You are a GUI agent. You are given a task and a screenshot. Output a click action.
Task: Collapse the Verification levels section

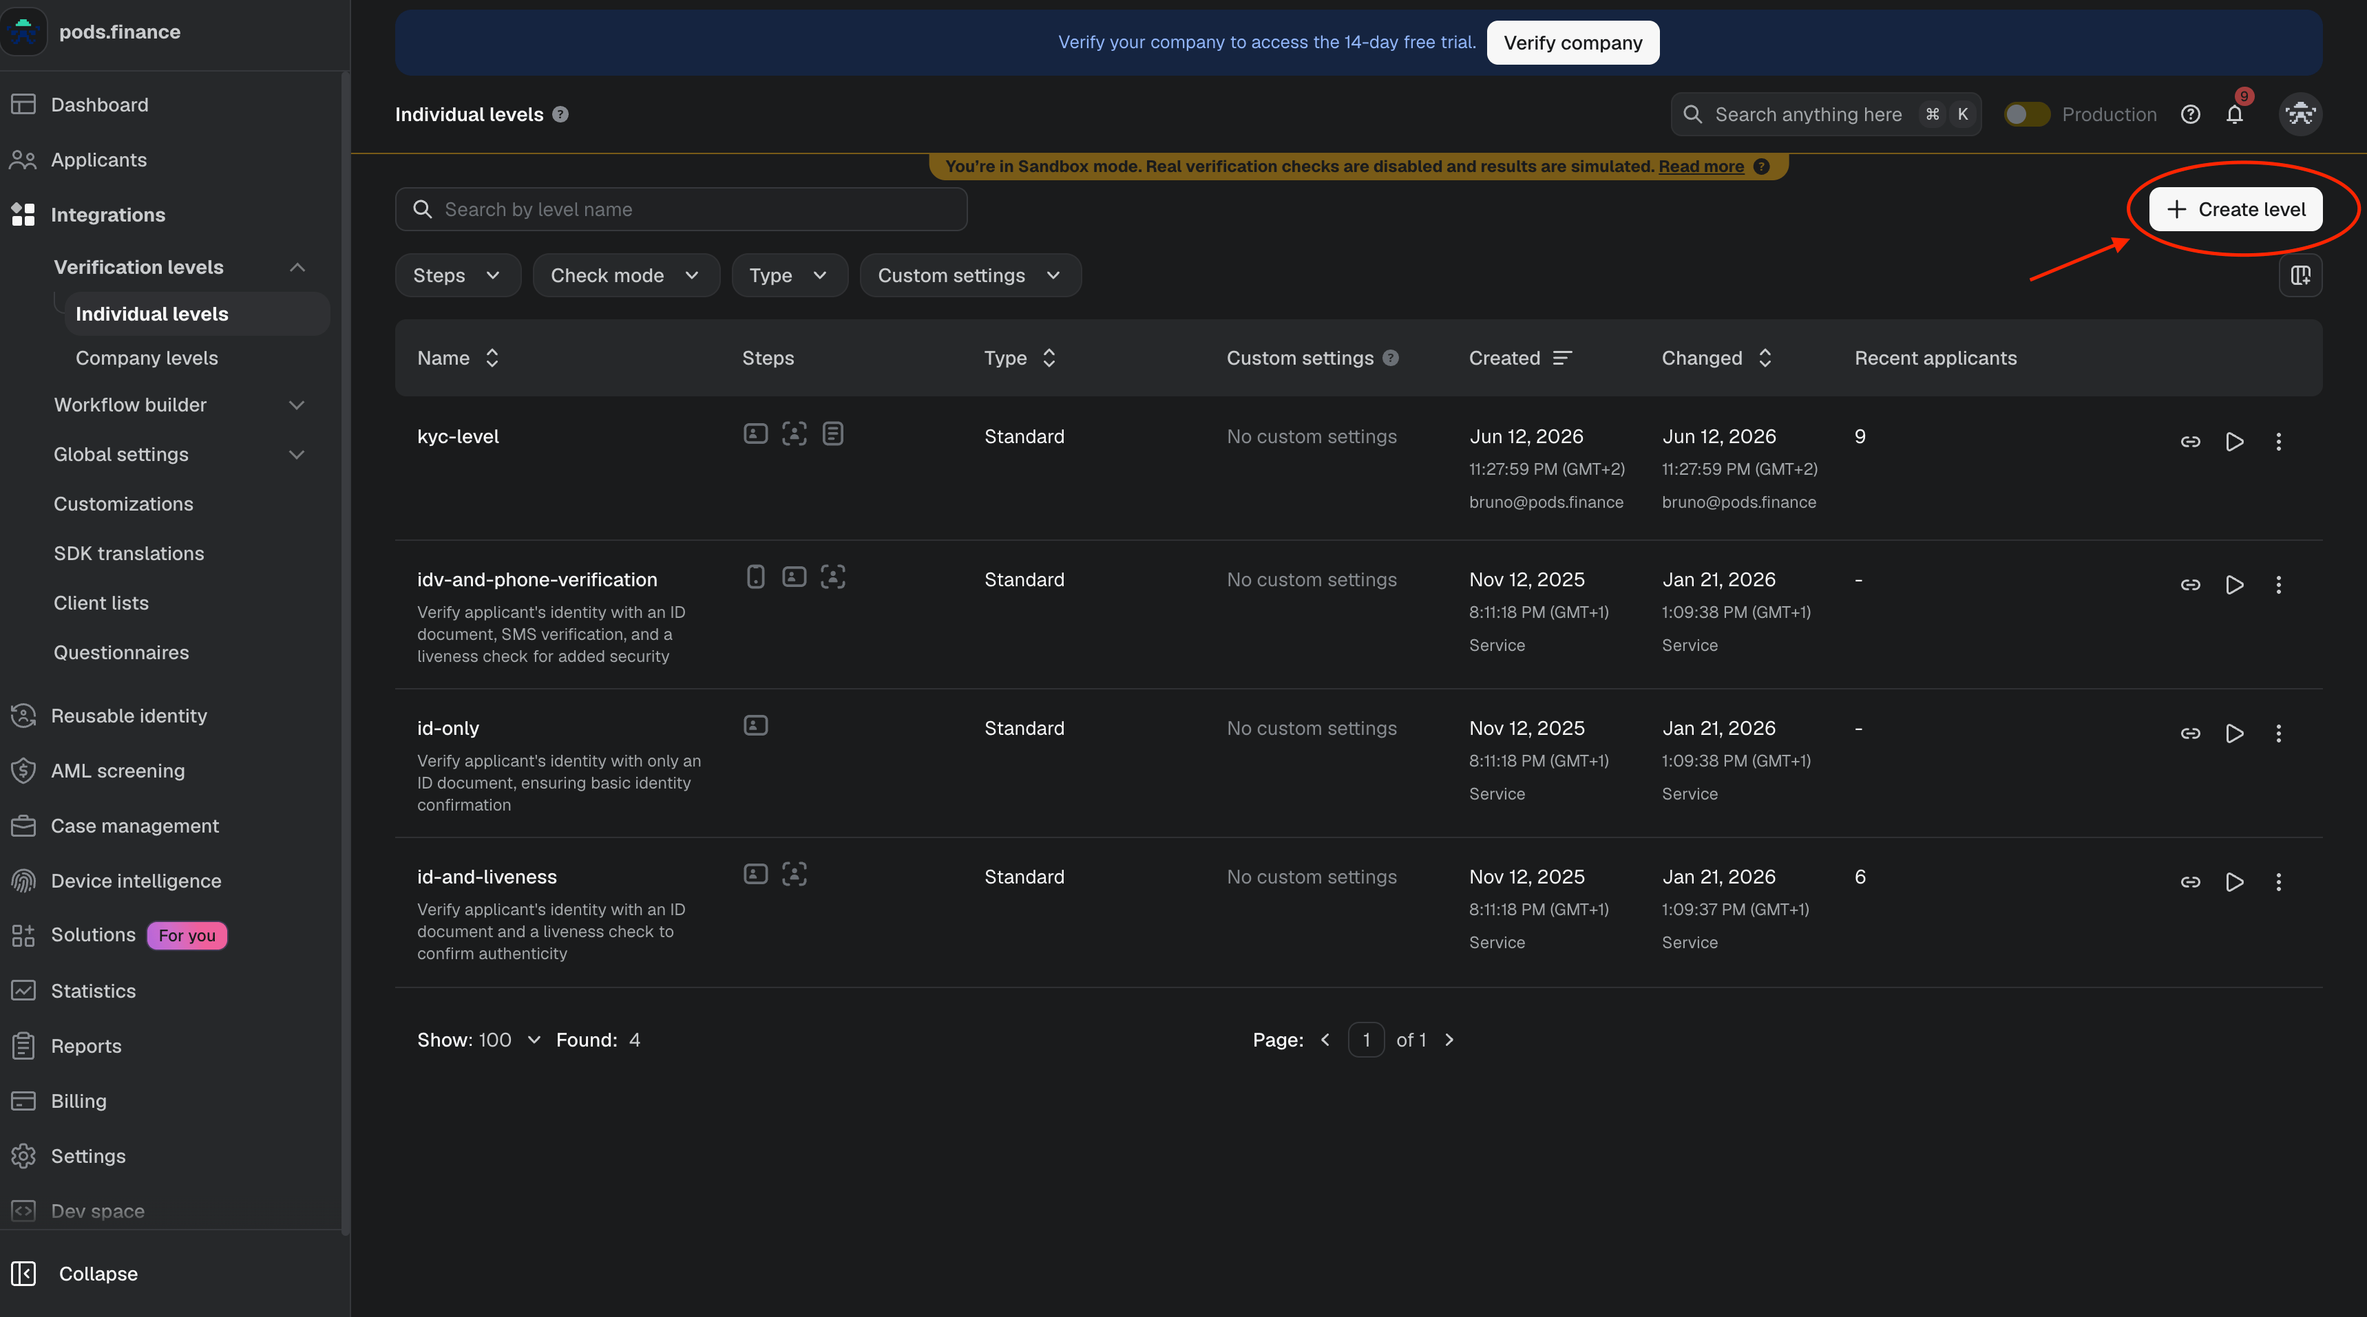[x=297, y=267]
